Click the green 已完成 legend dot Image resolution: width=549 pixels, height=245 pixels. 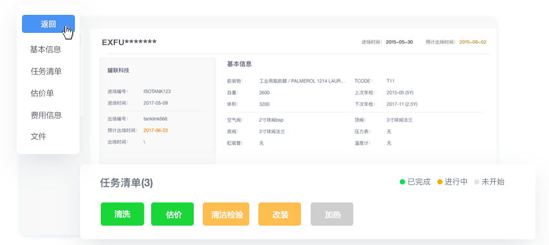(402, 182)
